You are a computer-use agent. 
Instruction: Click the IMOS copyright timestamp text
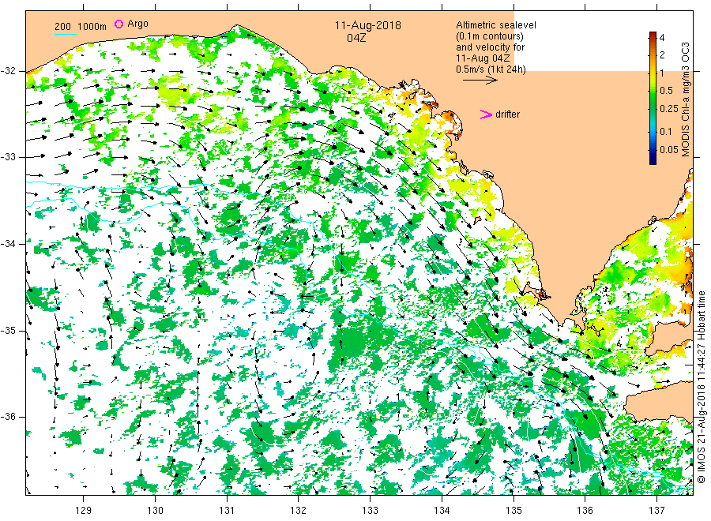pos(701,388)
